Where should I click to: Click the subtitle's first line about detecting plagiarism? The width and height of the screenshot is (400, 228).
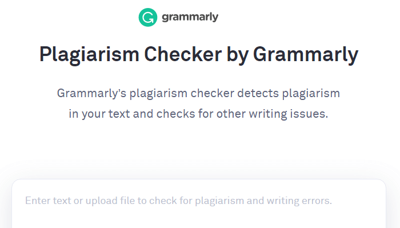pyautogui.click(x=198, y=94)
